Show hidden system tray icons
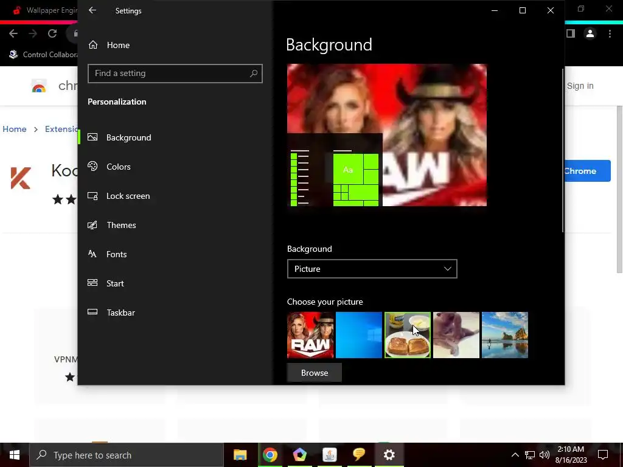Image resolution: width=623 pixels, height=467 pixels. tap(515, 455)
